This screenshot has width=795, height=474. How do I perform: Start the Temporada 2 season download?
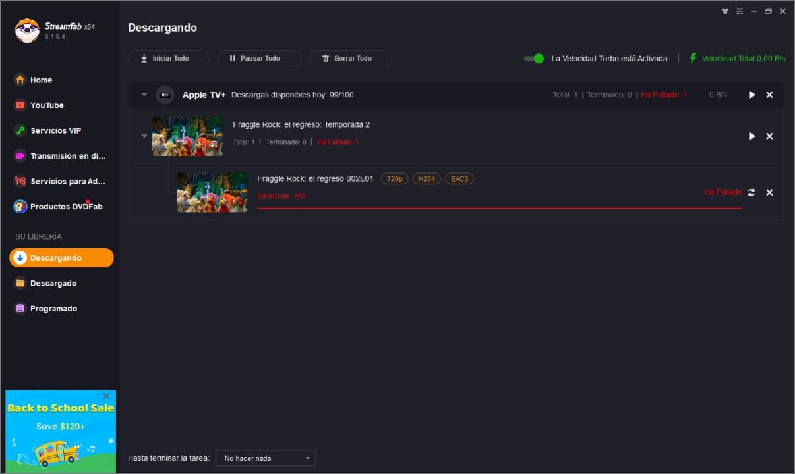tap(752, 136)
